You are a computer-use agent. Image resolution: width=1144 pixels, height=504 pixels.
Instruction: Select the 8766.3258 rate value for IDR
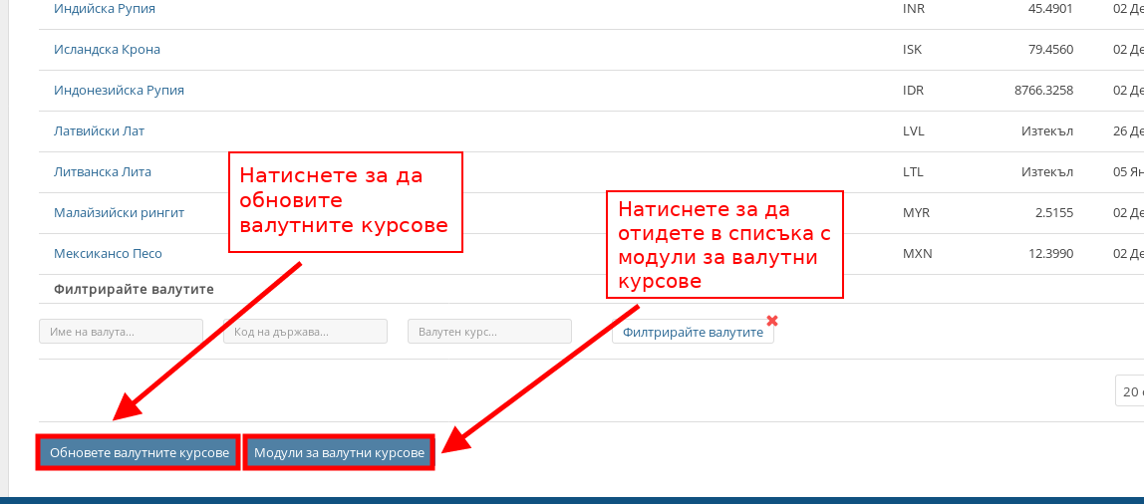1043,91
